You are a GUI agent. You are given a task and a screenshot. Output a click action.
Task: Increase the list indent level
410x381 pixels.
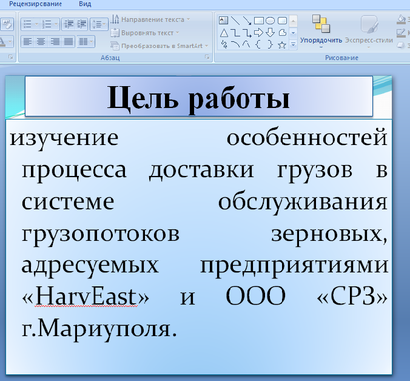(x=81, y=24)
